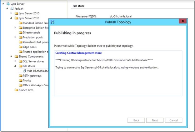Click the Publish Topology dialog title icon
Viewport: 195px width, 132px height.
point(52,22)
